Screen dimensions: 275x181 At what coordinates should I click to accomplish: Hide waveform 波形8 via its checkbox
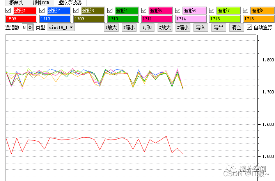click(245, 11)
